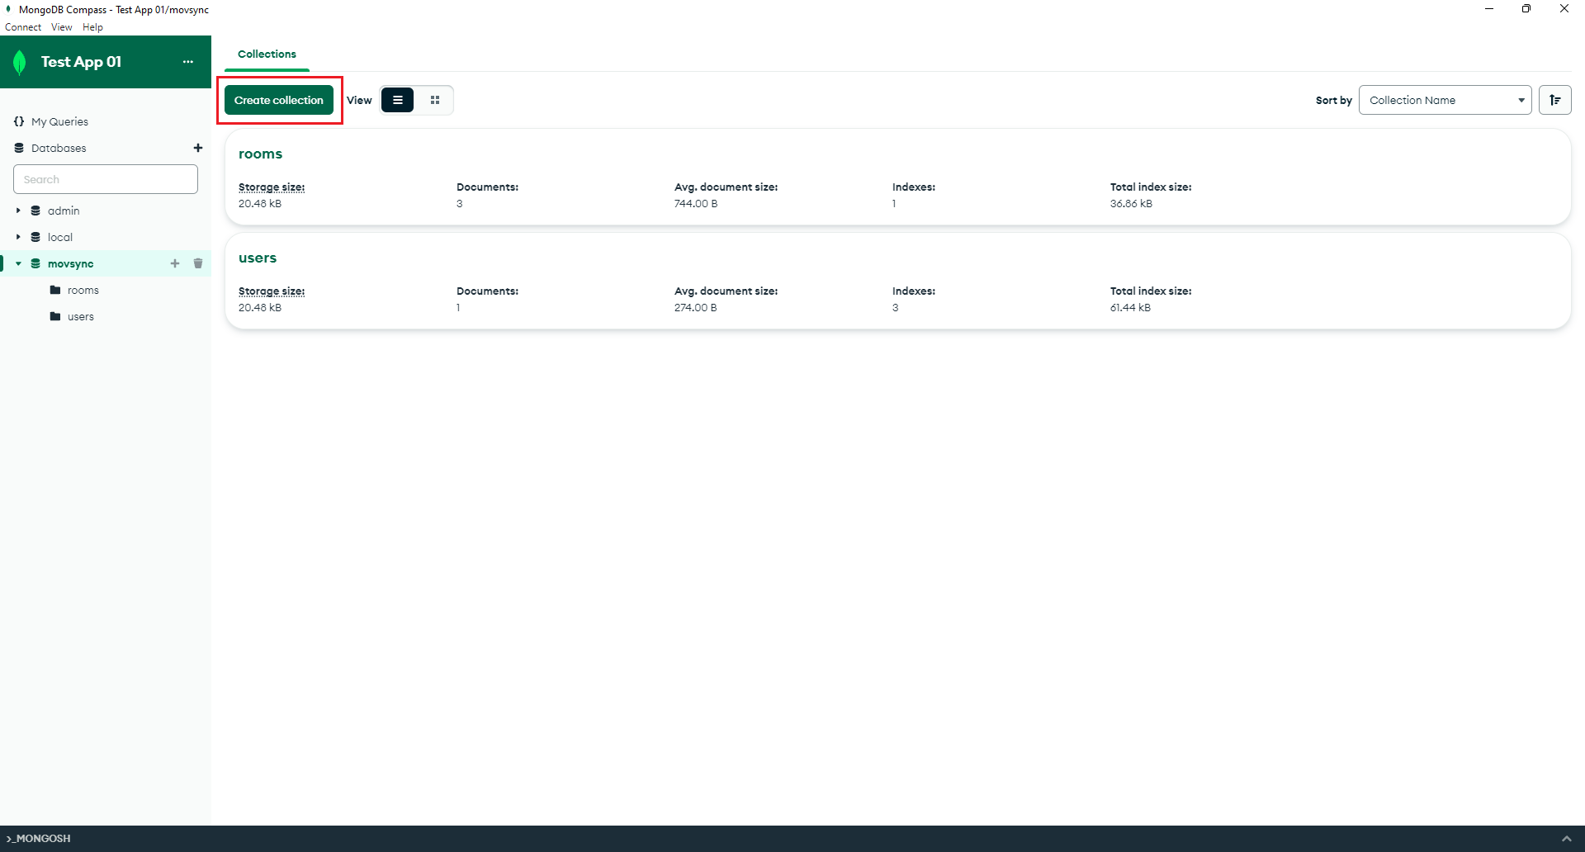Click the My Queries braces icon
This screenshot has width=1585, height=852.
pyautogui.click(x=19, y=121)
